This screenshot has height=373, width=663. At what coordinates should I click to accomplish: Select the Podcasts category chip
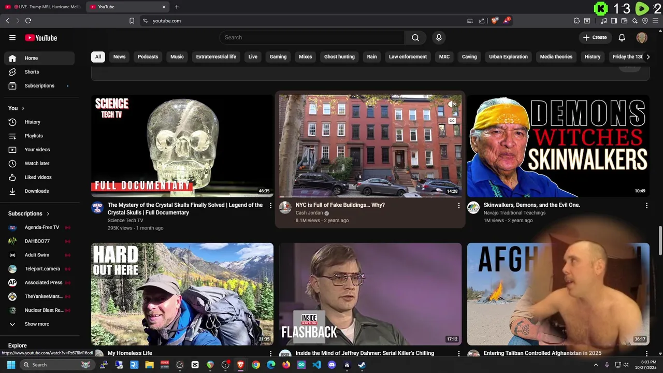148,57
